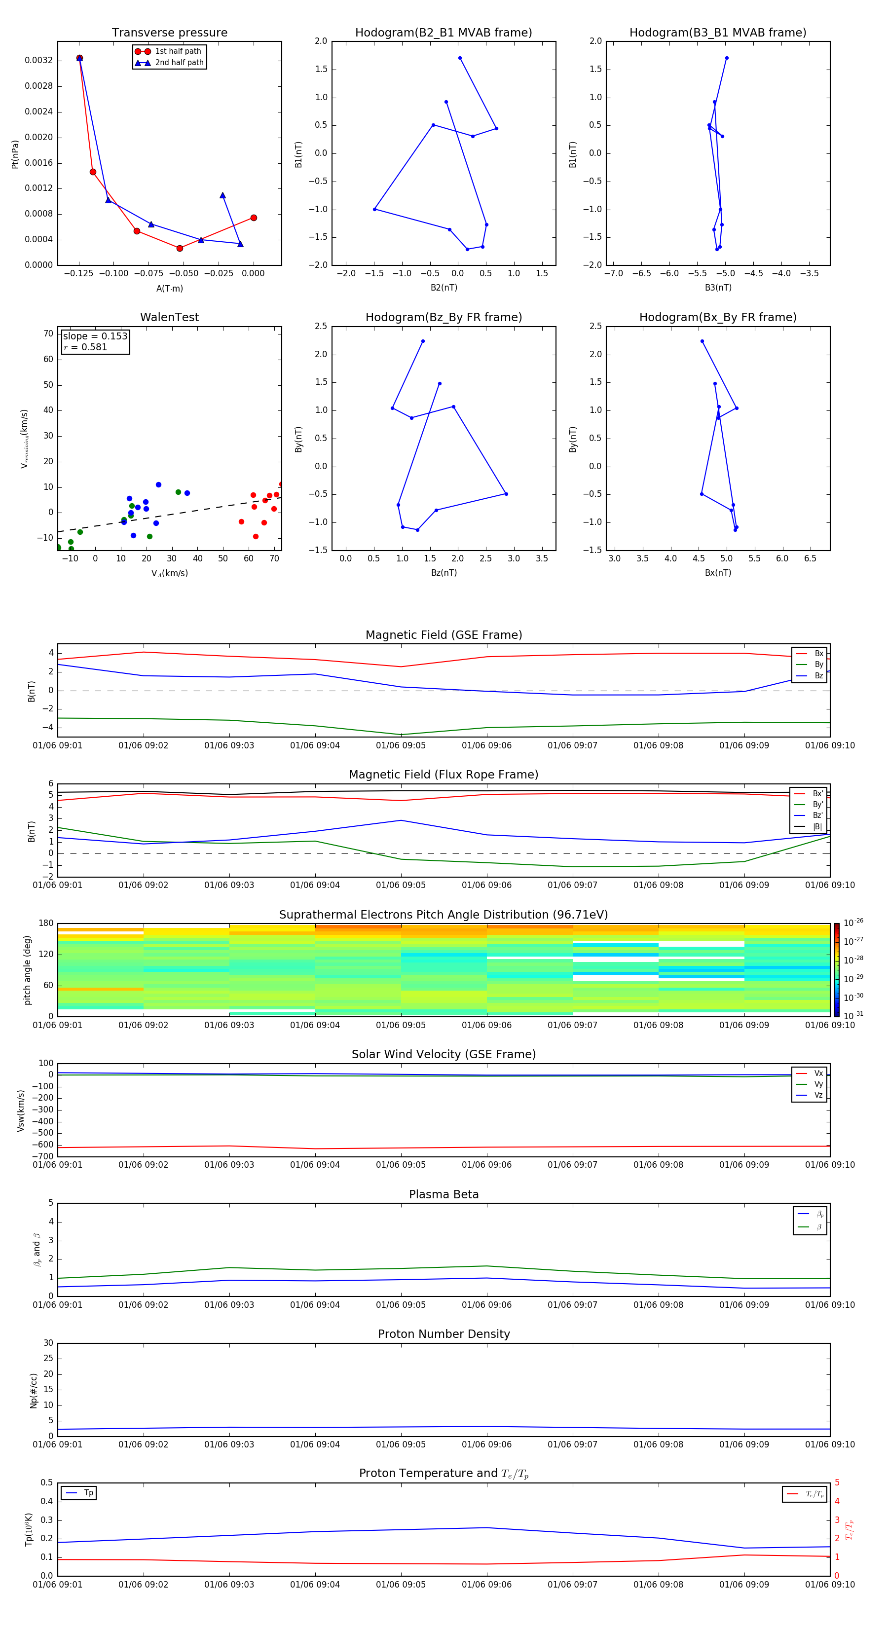Image resolution: width=888 pixels, height=1628 pixels.
Task: Click the '2nd half path' legend entry
Action: pyautogui.click(x=169, y=63)
